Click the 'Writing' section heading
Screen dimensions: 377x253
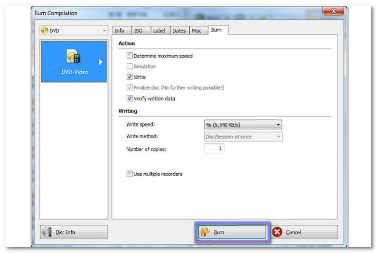[x=128, y=111]
